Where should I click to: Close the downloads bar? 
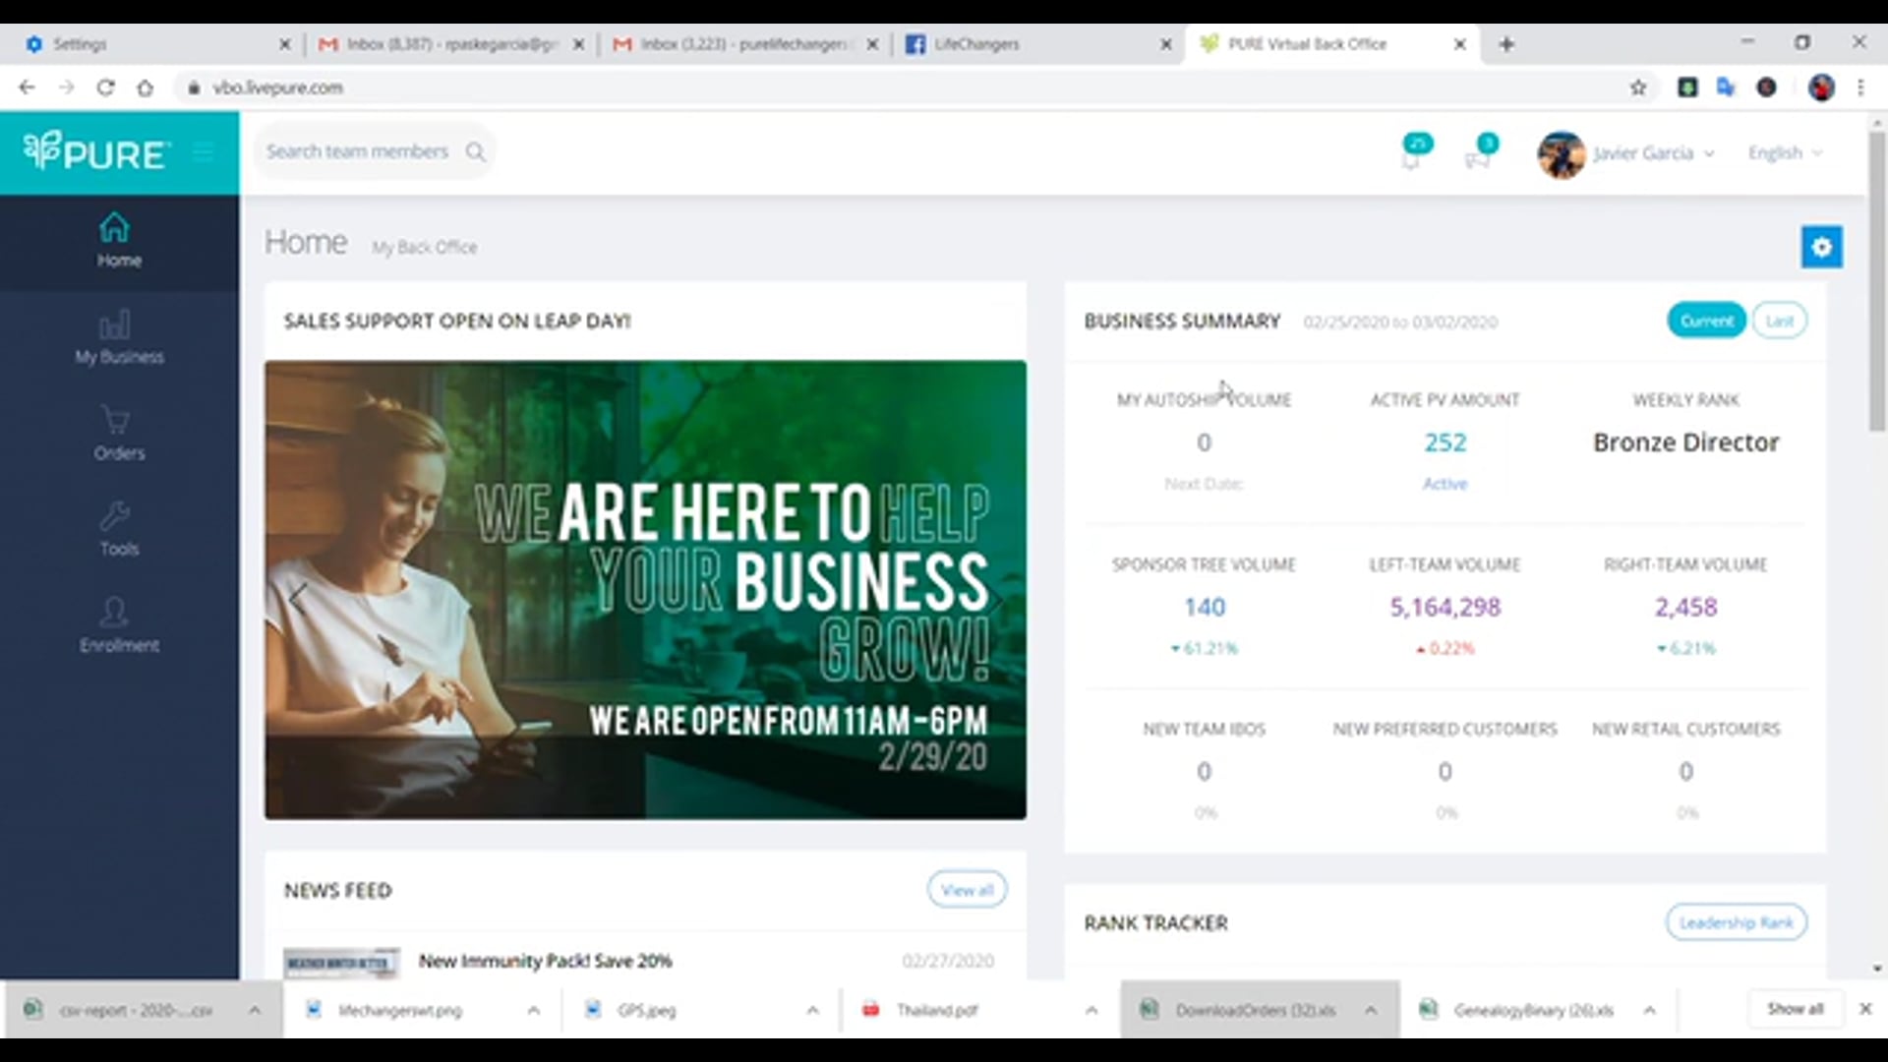[1864, 1009]
